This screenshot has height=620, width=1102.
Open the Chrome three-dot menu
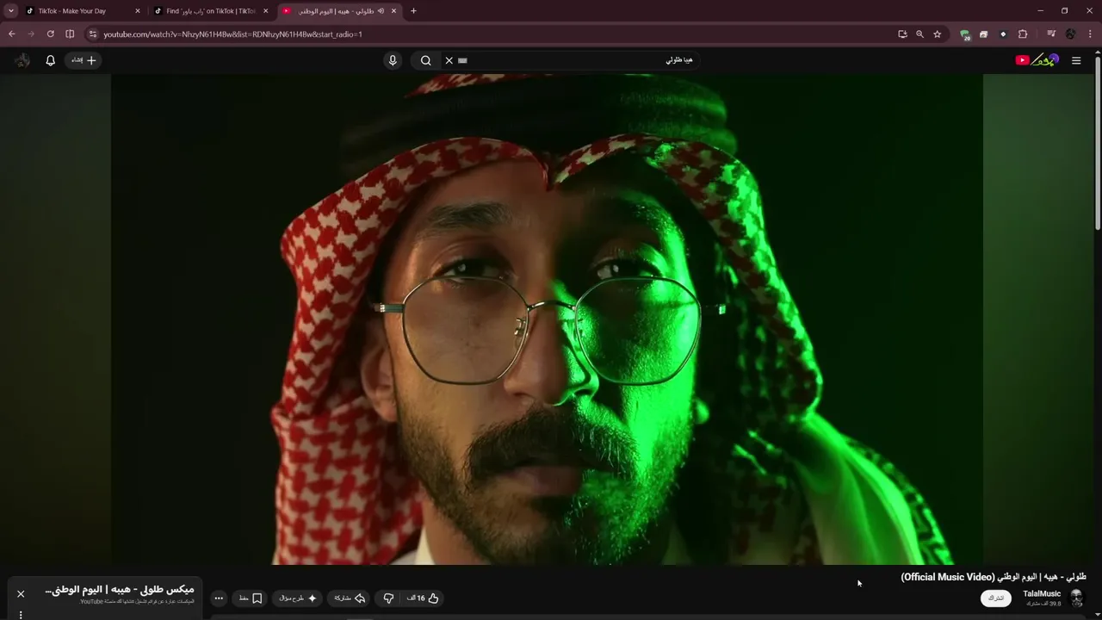tap(1090, 34)
